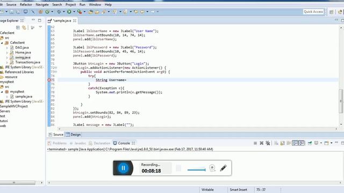Screen dimensions: 344x193
Task: Minimize the Package Explorer view
Action: tap(33, 20)
